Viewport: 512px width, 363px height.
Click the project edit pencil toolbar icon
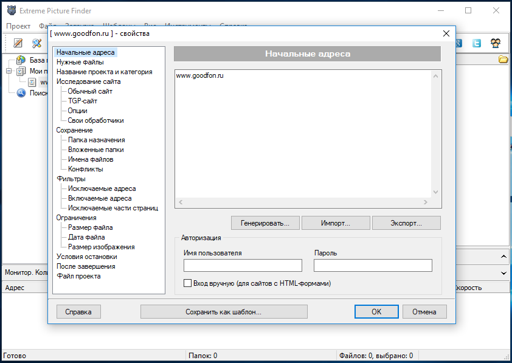(x=18, y=43)
